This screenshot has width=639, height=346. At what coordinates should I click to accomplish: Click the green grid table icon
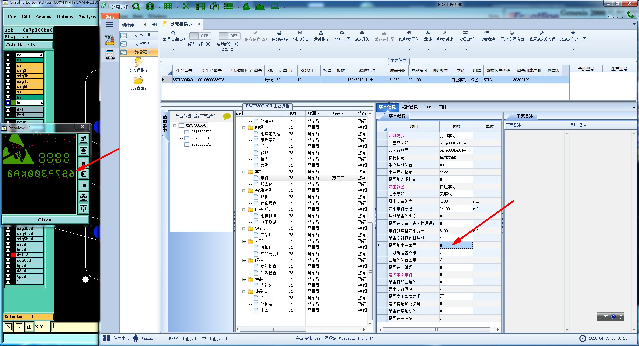coord(168,6)
